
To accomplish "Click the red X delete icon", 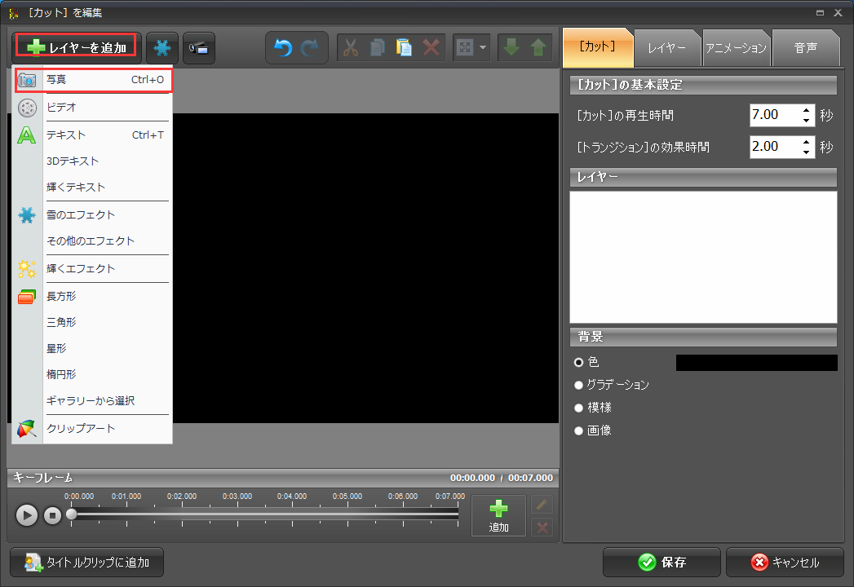I will (x=431, y=48).
